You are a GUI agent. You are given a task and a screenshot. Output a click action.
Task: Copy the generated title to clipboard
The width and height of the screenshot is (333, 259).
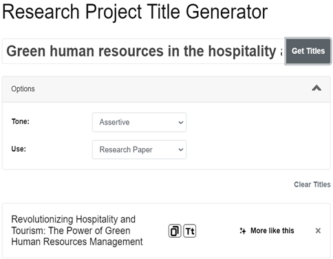pyautogui.click(x=175, y=231)
